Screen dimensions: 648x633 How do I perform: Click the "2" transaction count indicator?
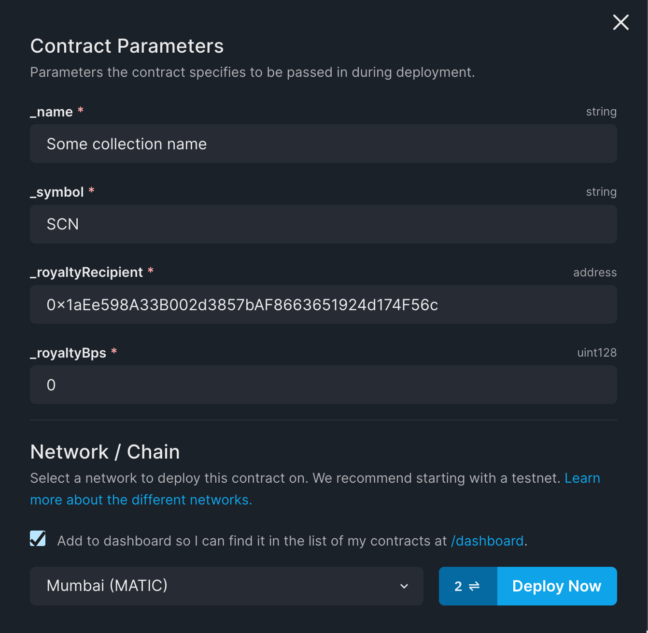pyautogui.click(x=459, y=586)
